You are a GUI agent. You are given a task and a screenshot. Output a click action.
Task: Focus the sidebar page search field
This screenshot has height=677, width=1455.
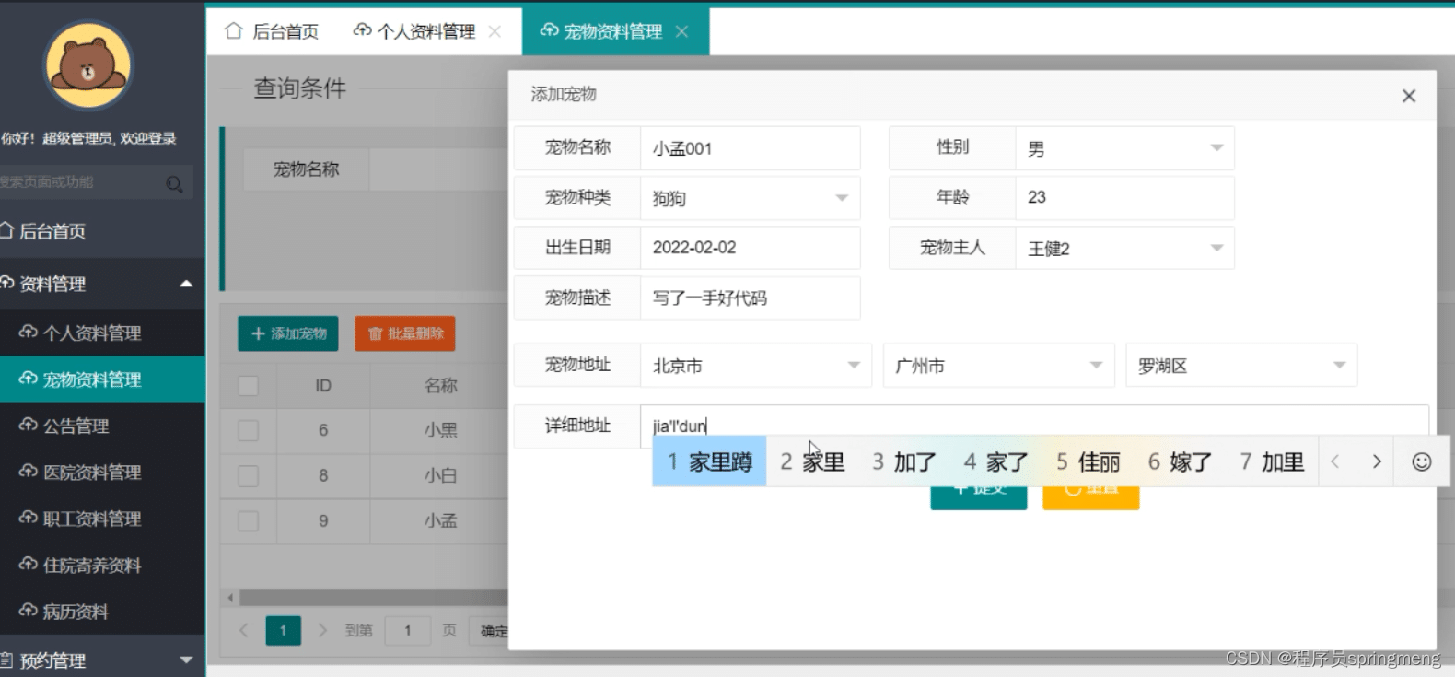pyautogui.click(x=96, y=182)
